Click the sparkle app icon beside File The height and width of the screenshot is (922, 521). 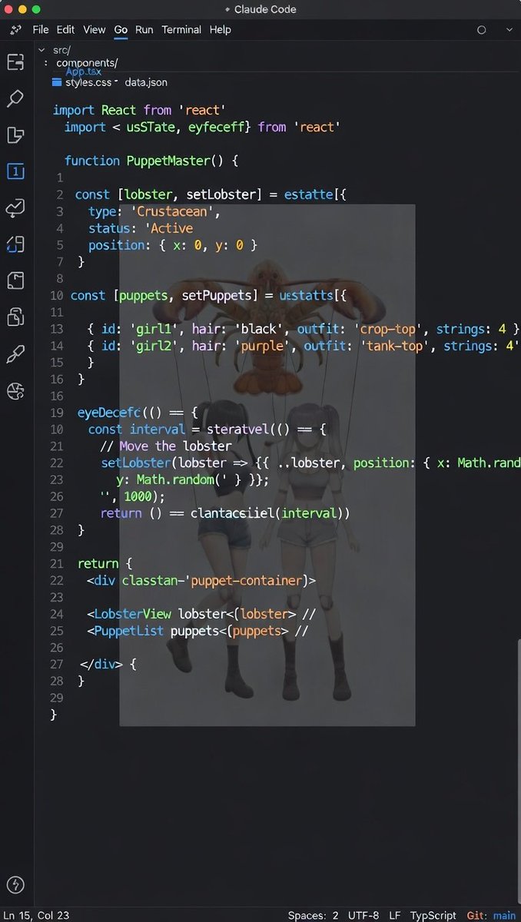[15, 30]
